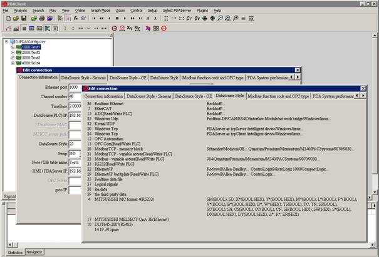Open the Statistics tab at bottom
The height and width of the screenshot is (257, 379).
(x=14, y=251)
